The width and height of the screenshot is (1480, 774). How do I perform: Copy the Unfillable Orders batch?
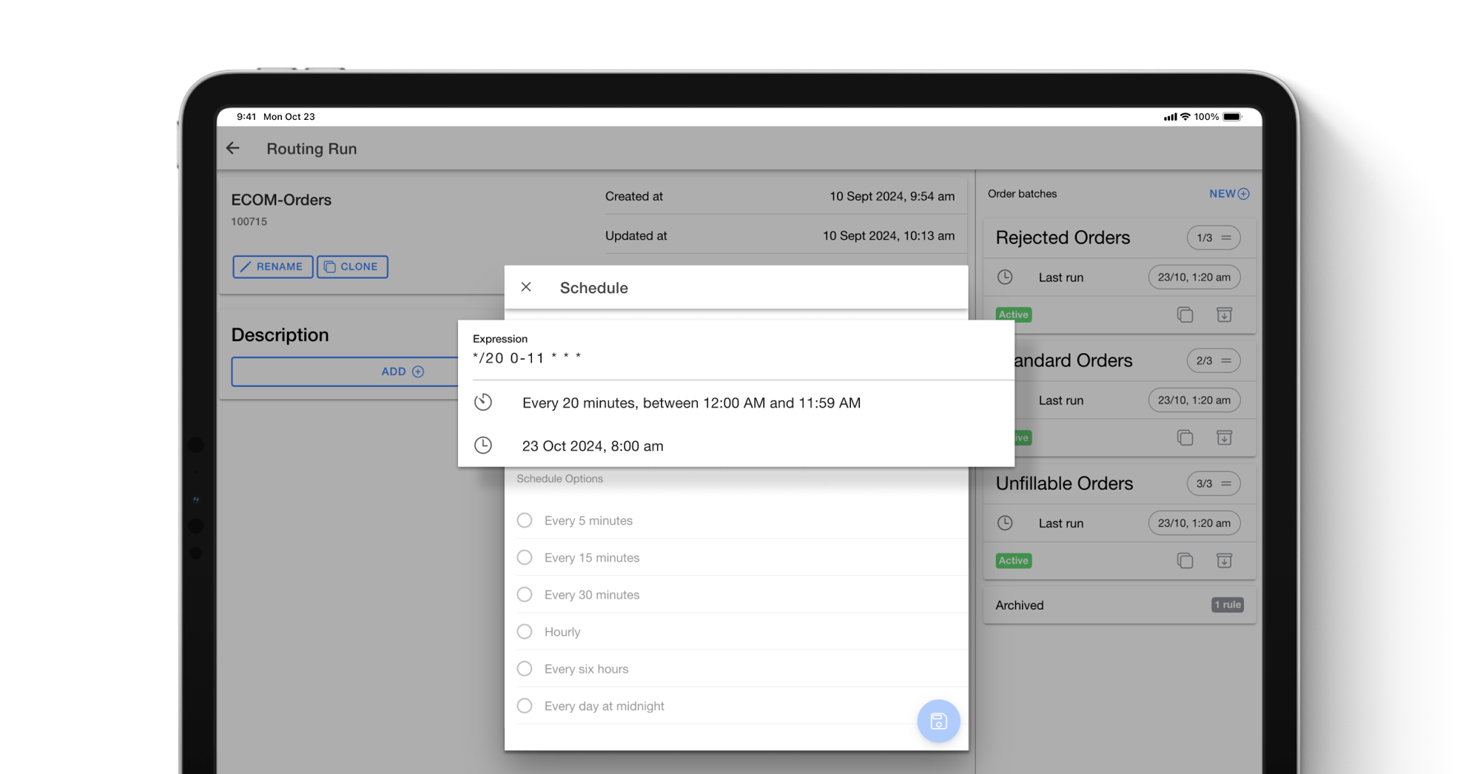(1185, 560)
